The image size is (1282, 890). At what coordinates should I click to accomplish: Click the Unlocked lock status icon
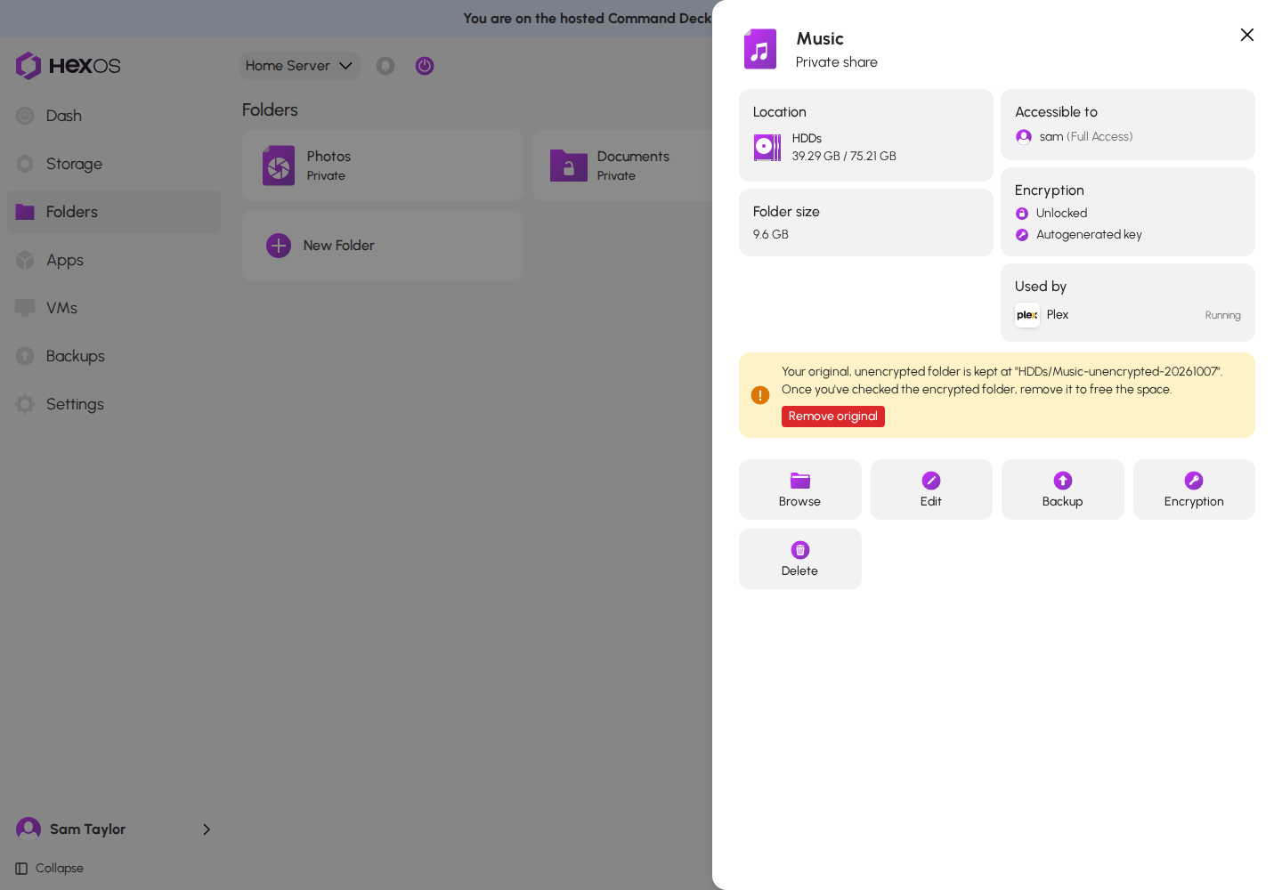(1022, 214)
